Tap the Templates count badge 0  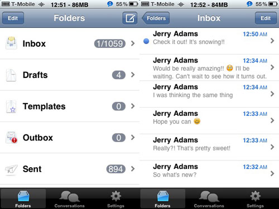pos(119,106)
